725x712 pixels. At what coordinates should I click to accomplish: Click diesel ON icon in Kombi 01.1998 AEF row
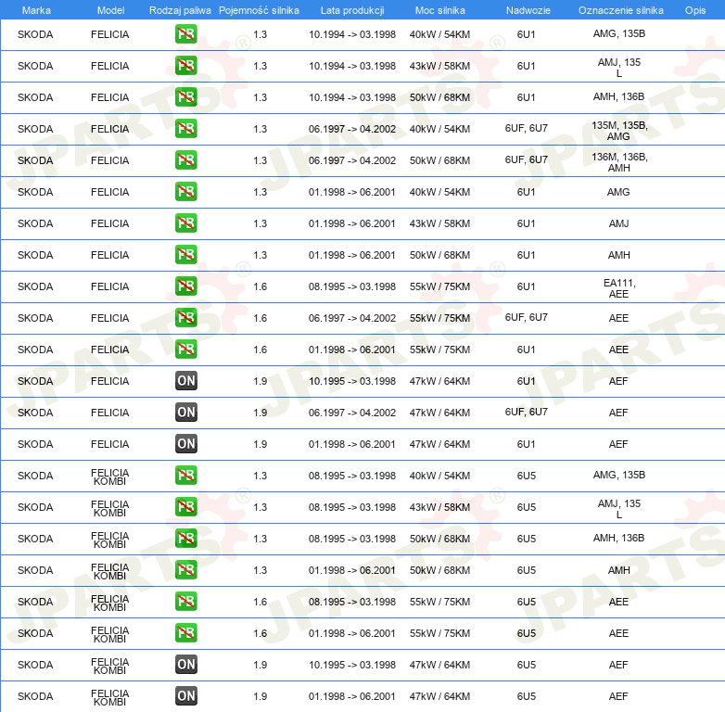pyautogui.click(x=185, y=696)
